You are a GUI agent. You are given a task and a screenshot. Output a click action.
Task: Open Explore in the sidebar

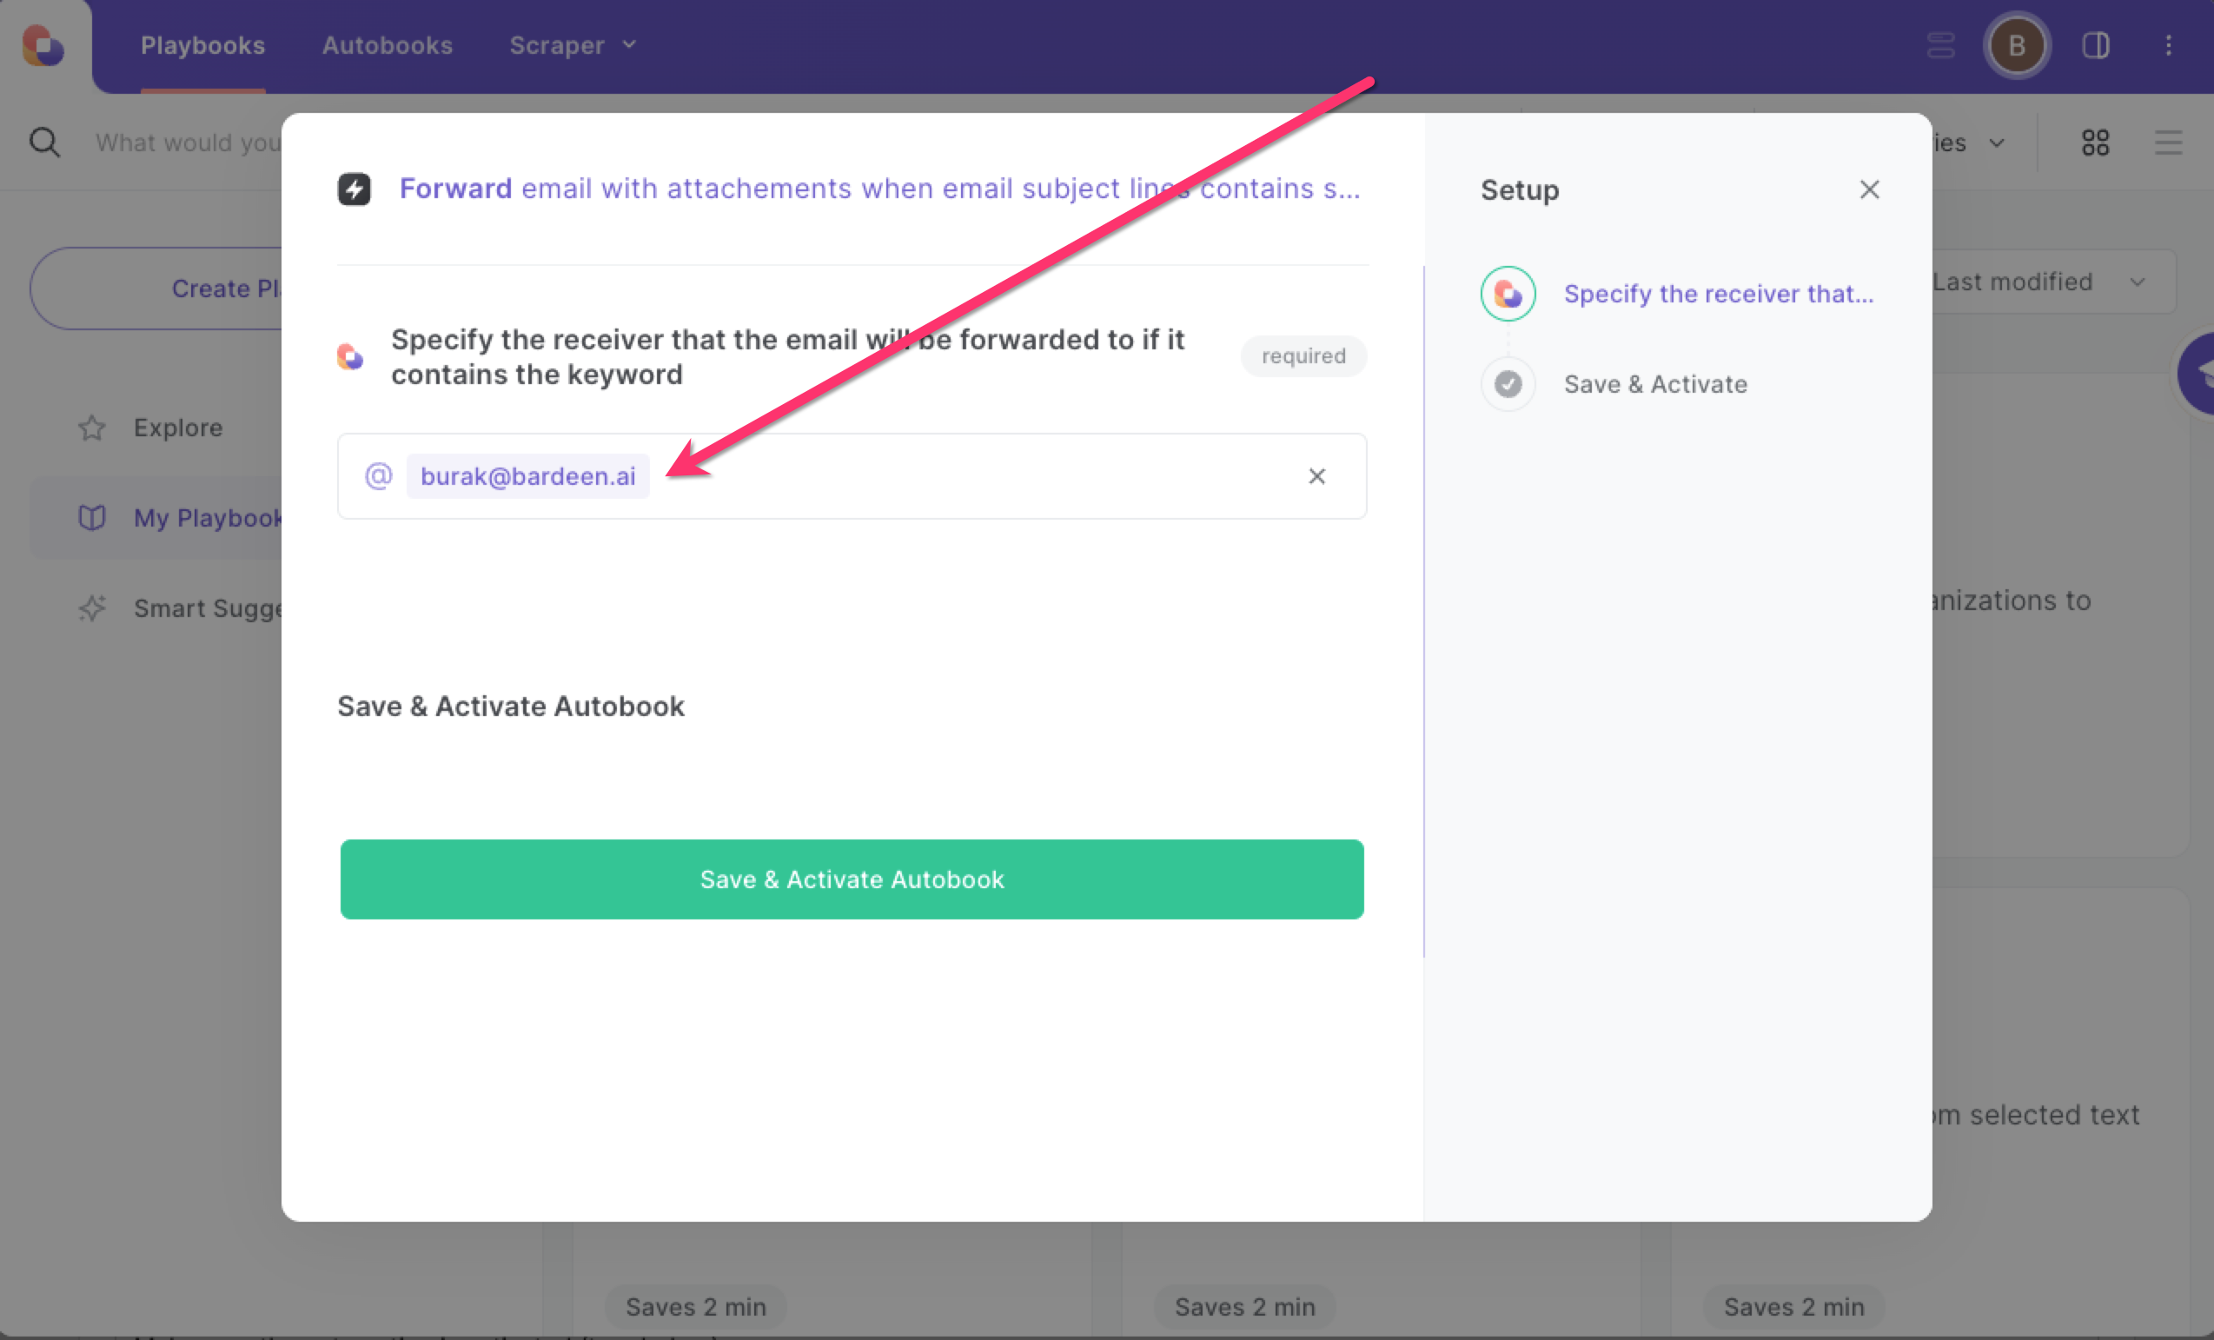coord(178,428)
